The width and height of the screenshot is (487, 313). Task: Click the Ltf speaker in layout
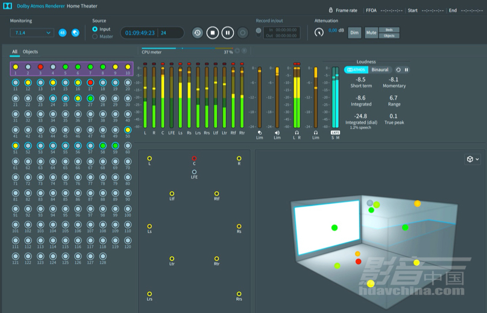point(172,194)
